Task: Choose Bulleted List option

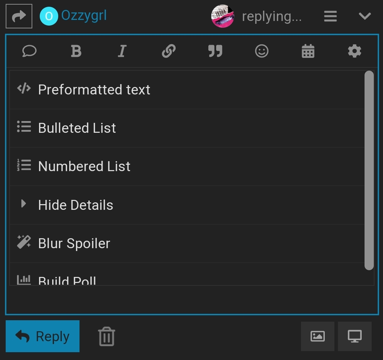Action: (77, 128)
